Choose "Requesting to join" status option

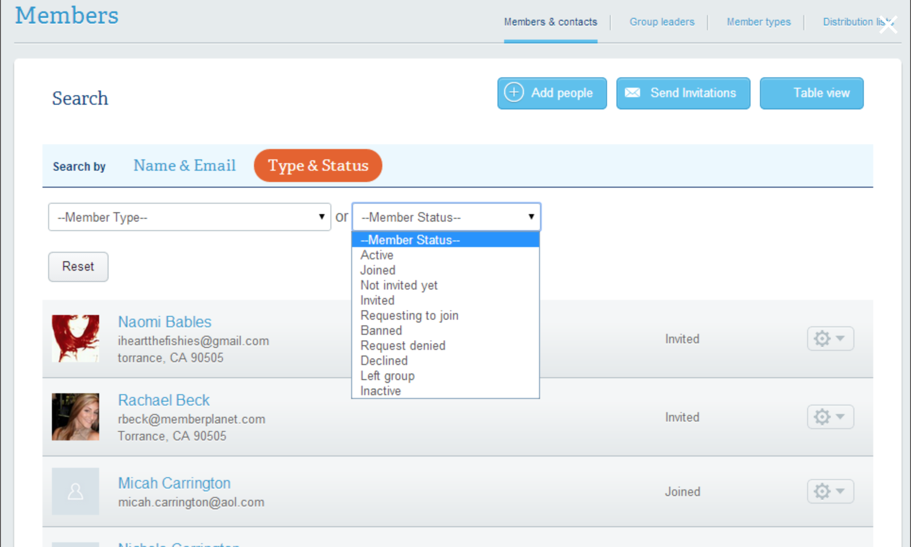tap(409, 315)
